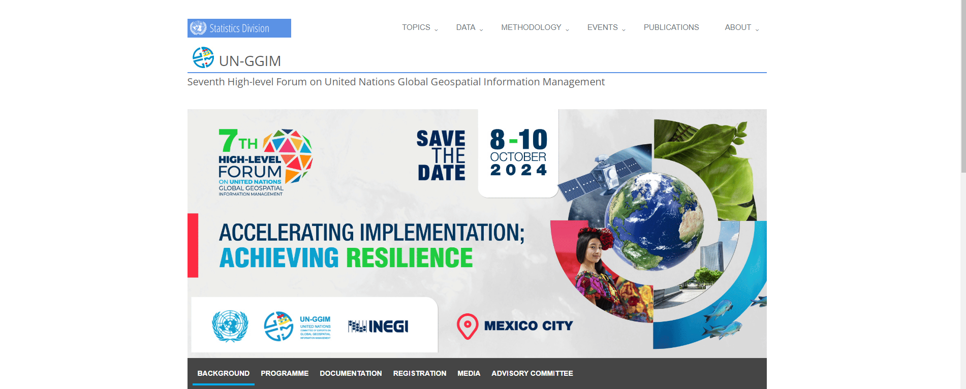The image size is (966, 389).
Task: Expand the DATA dropdown menu
Action: click(470, 27)
